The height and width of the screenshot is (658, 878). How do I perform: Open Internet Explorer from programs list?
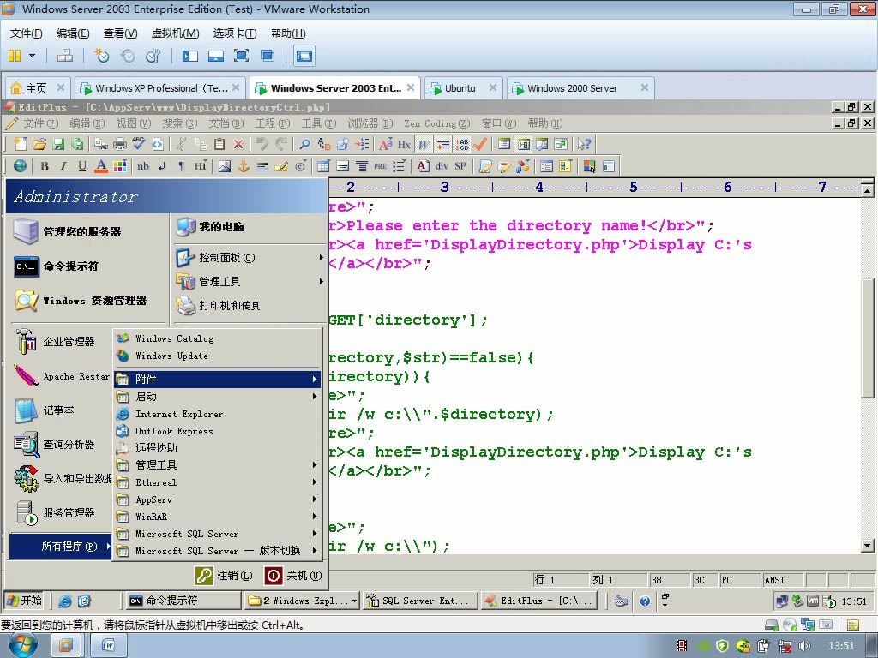217,414
